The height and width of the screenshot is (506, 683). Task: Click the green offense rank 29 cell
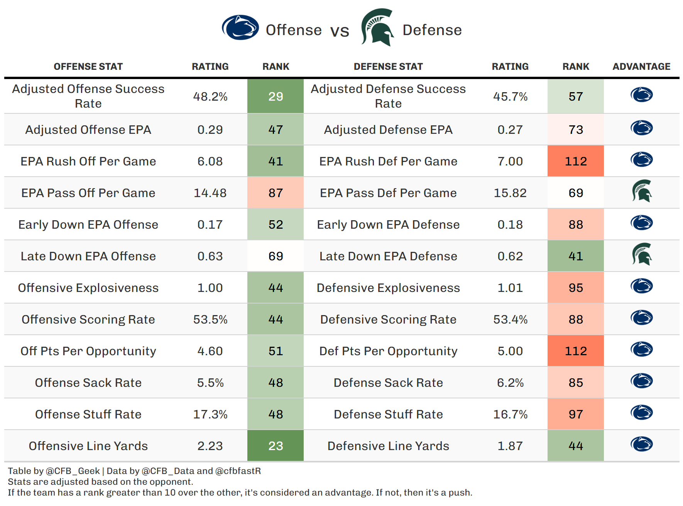click(276, 96)
